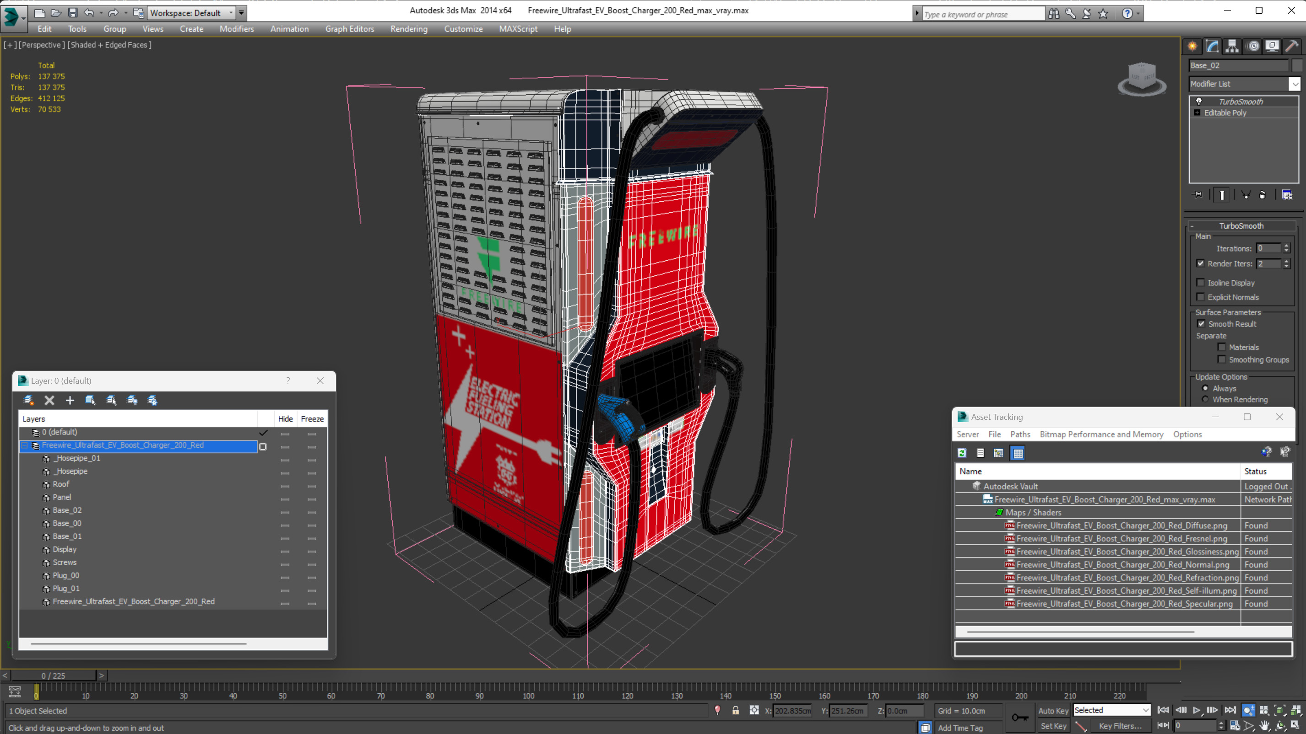Image resolution: width=1306 pixels, height=734 pixels.
Task: Open the Workspace Default dropdown
Action: tap(231, 13)
